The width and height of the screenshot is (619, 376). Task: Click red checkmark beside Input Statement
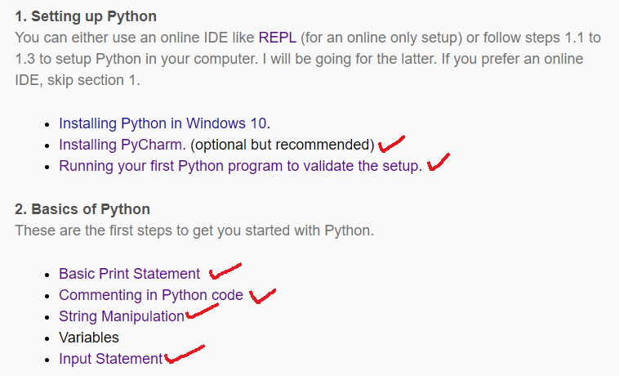[184, 355]
